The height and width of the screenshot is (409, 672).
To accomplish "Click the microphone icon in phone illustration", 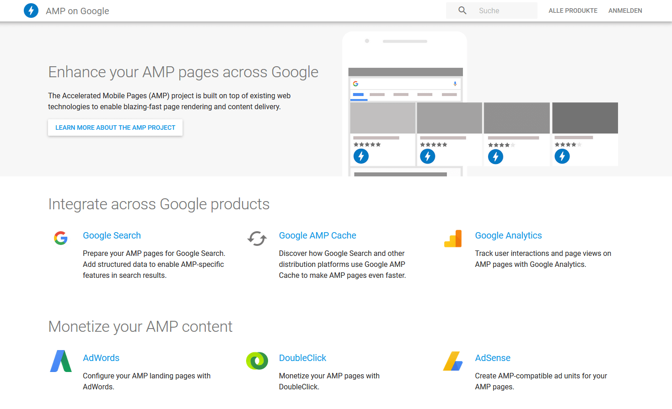I will coord(455,84).
